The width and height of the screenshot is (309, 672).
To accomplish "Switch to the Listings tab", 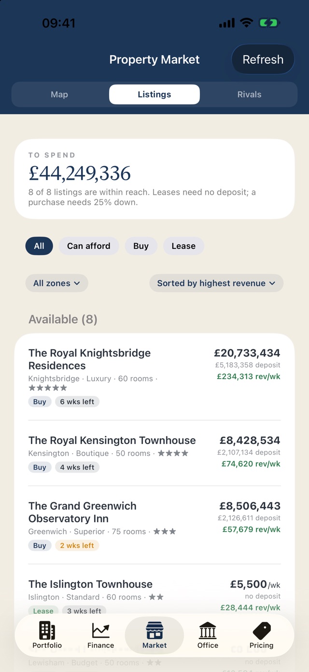I will 154,94.
